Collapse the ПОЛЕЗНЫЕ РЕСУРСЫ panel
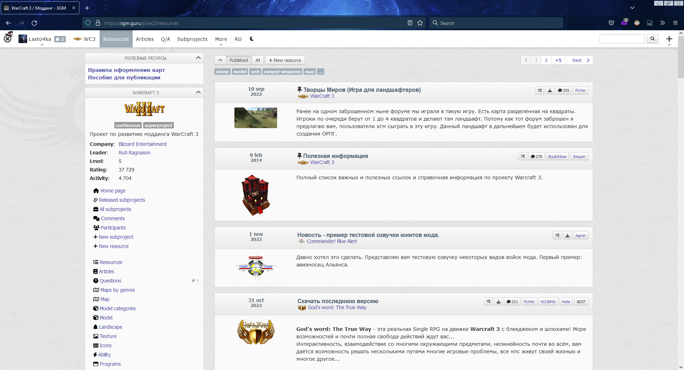 [198, 58]
